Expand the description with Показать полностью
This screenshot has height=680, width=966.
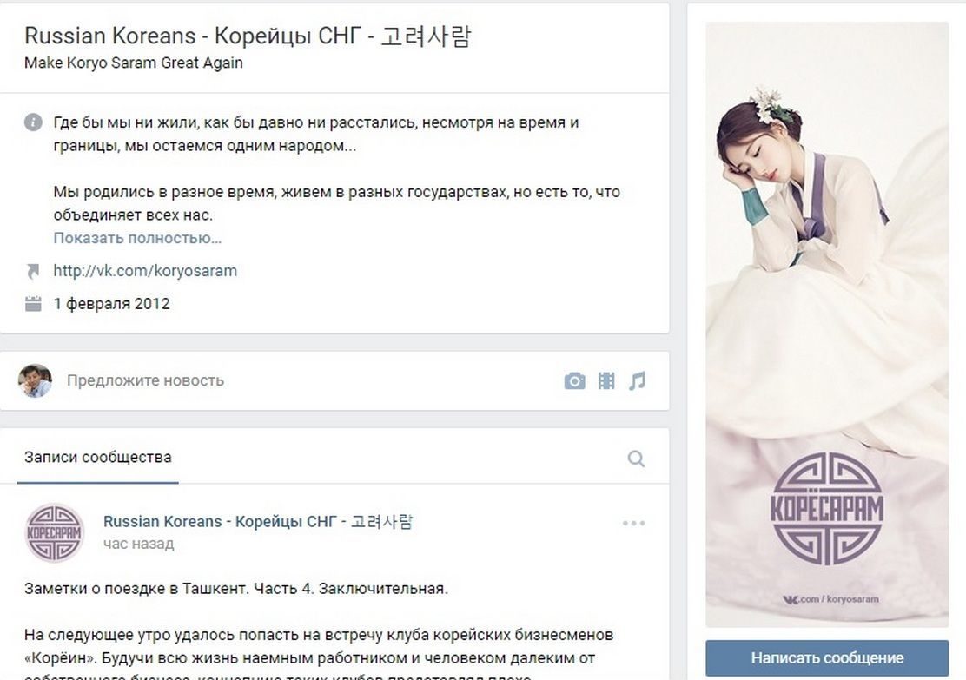(x=137, y=238)
